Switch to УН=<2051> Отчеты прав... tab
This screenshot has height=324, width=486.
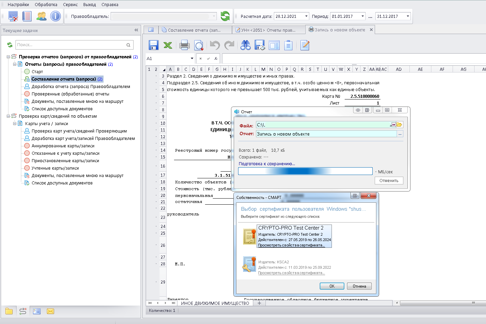tap(268, 30)
